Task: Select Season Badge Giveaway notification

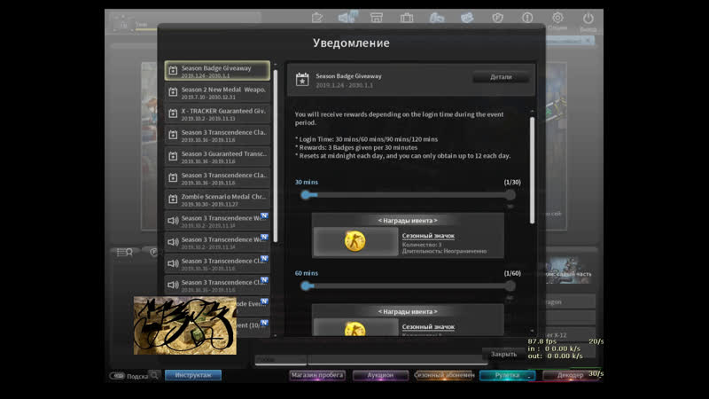Action: point(217,71)
